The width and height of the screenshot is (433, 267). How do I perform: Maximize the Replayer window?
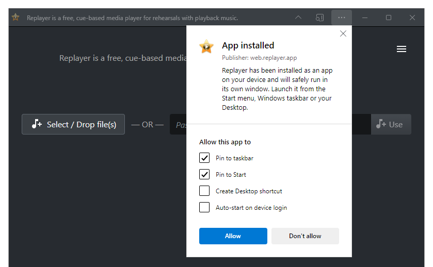[x=389, y=18]
